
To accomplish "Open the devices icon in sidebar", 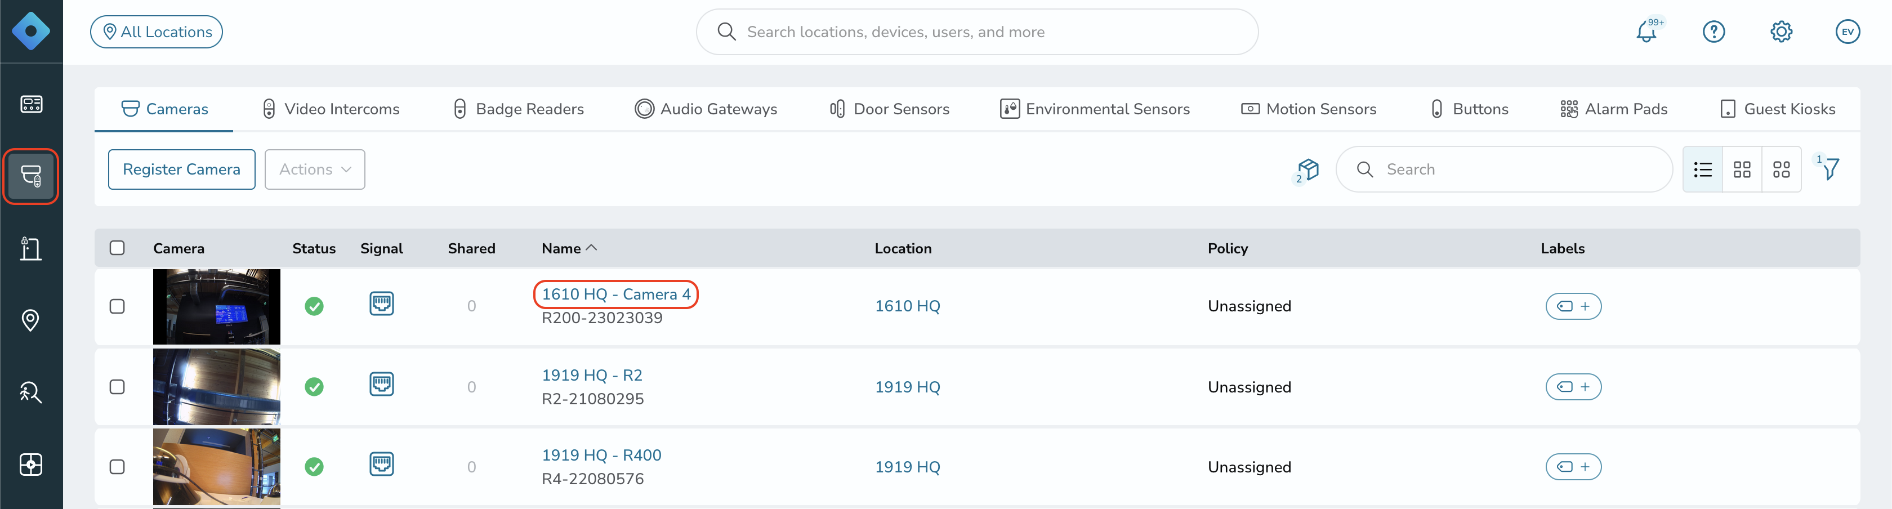I will coord(31,176).
